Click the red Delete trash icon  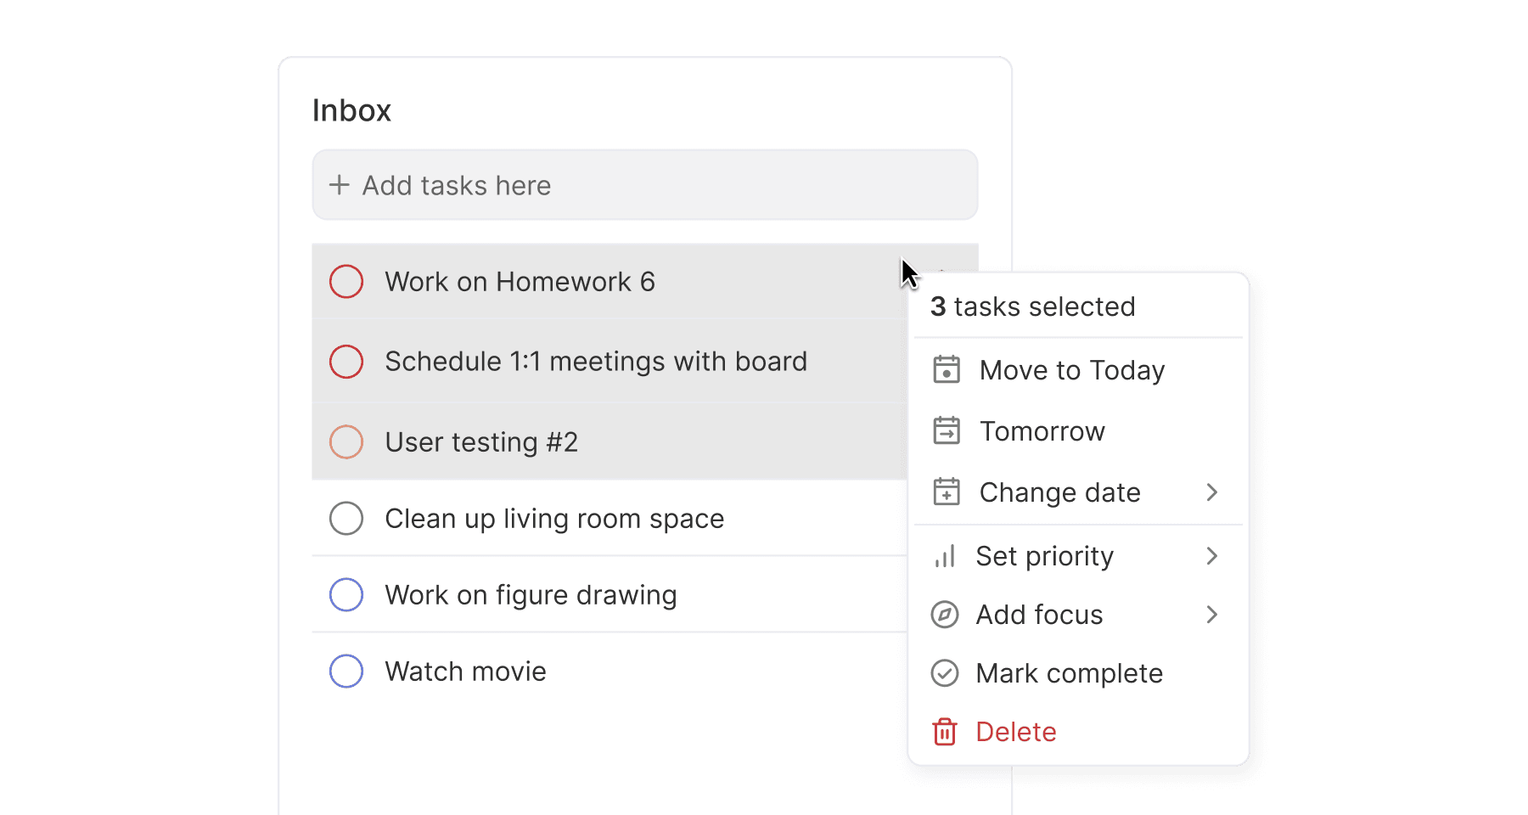point(945,732)
